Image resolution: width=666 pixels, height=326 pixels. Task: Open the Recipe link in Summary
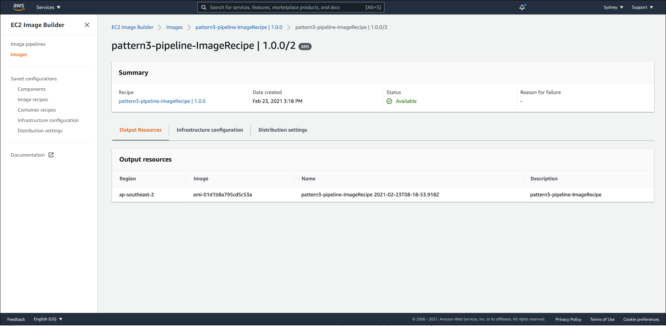tap(162, 101)
